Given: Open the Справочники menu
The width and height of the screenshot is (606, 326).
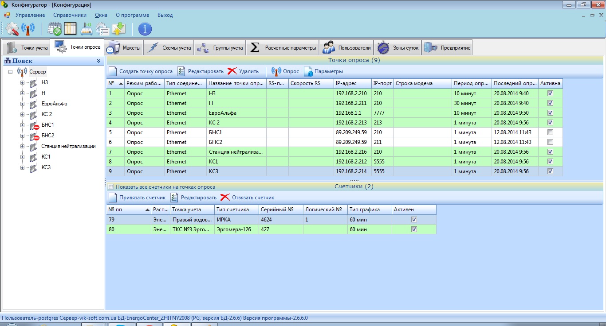Looking at the screenshot, I should (70, 15).
